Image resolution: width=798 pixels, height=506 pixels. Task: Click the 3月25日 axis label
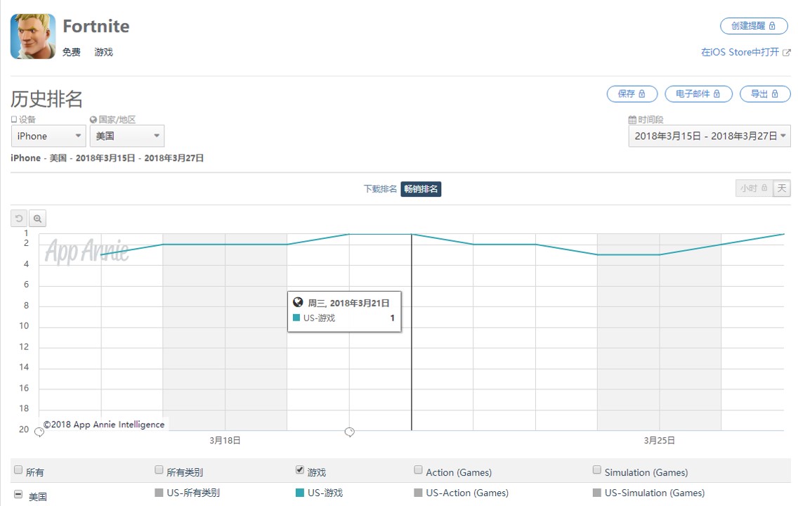pyautogui.click(x=659, y=441)
